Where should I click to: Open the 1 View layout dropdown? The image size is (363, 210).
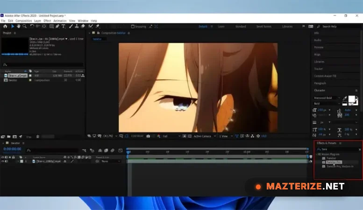[x=226, y=136]
